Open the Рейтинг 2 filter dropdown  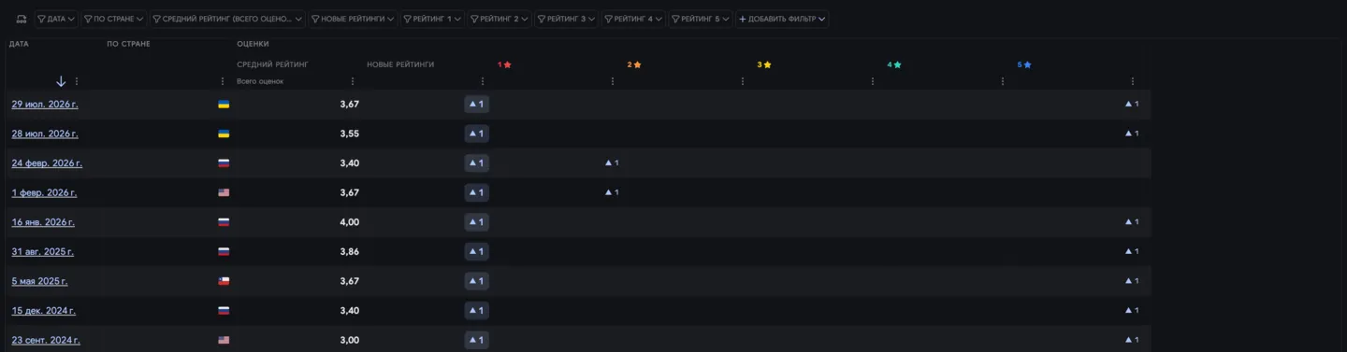click(500, 19)
